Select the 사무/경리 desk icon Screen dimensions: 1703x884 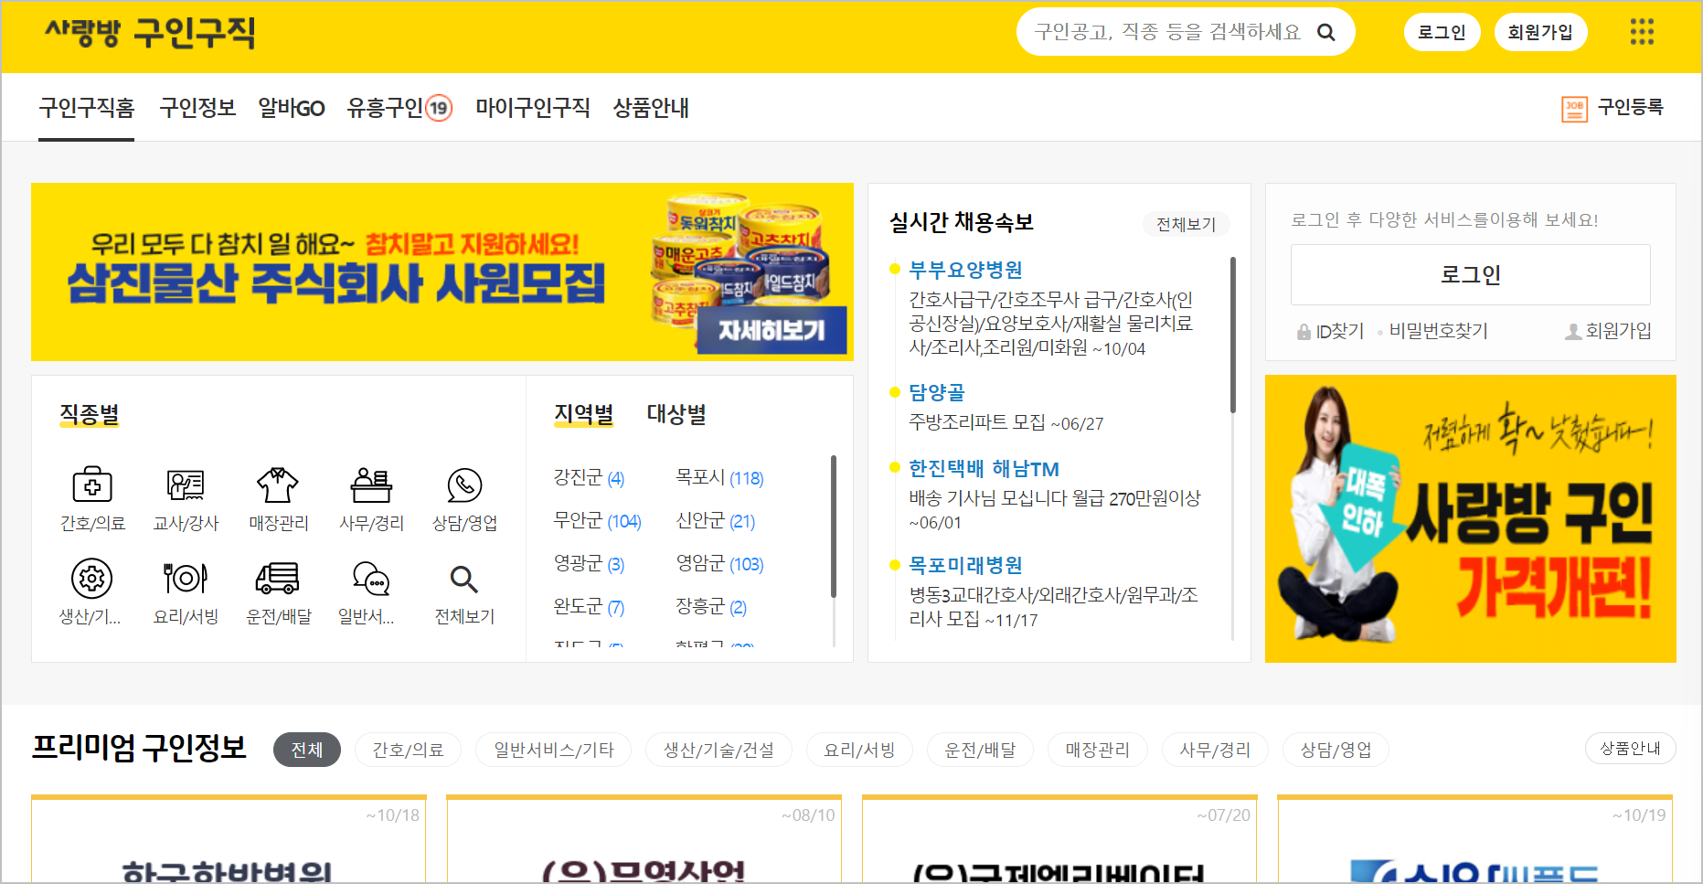coord(371,485)
